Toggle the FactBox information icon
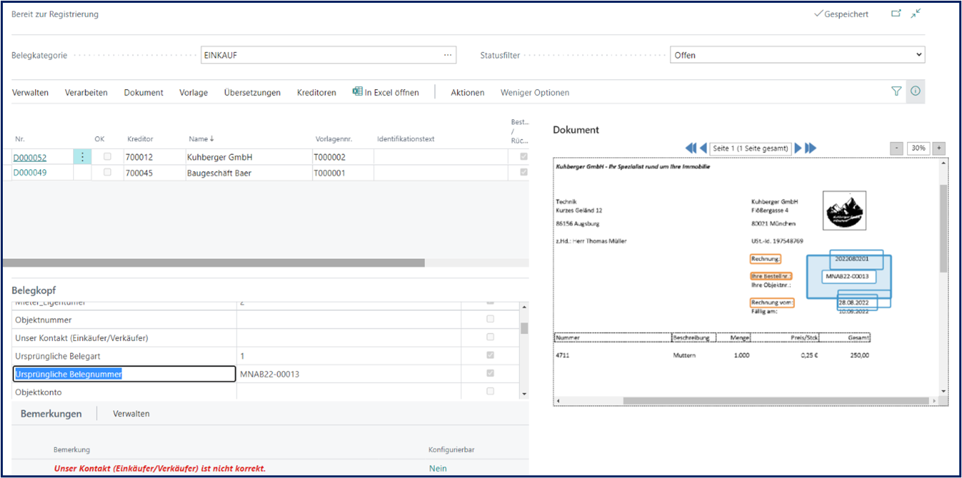Viewport: 962px width, 478px height. coord(916,91)
